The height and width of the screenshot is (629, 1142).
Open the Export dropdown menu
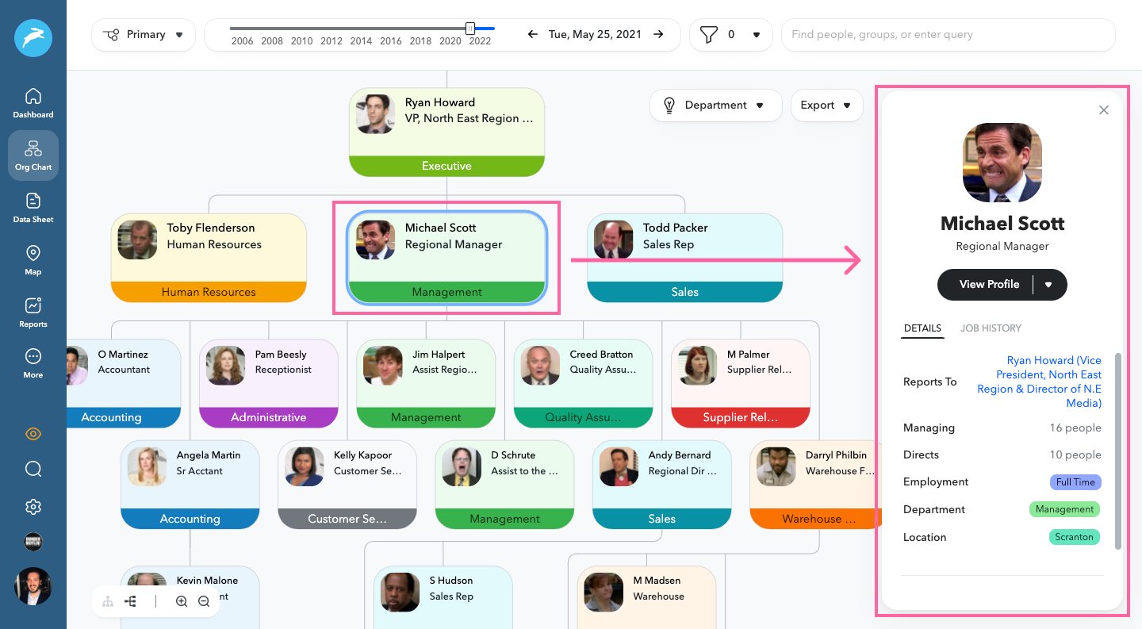click(826, 105)
